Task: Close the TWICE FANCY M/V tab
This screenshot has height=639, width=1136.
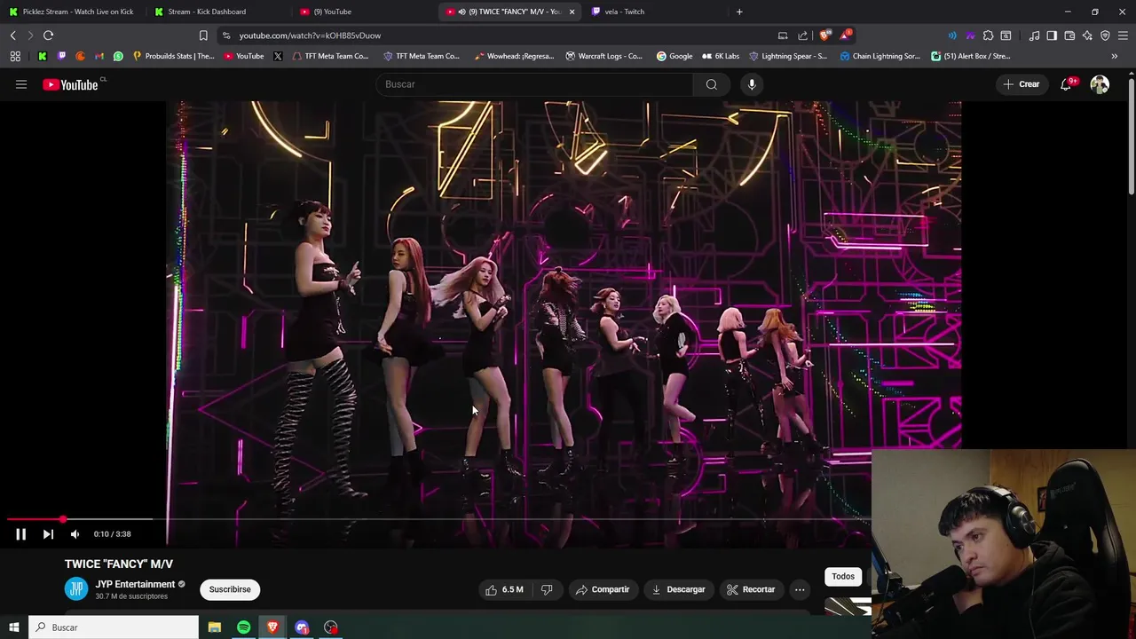Action: pos(572,12)
